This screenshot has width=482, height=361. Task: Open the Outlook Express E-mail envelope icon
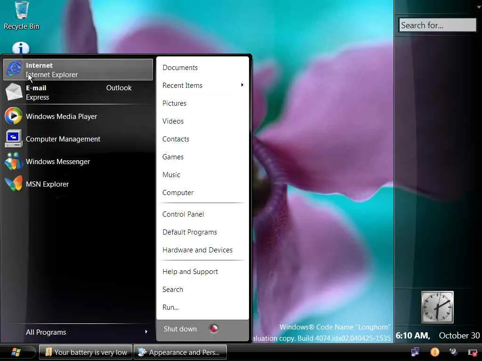[x=14, y=92]
